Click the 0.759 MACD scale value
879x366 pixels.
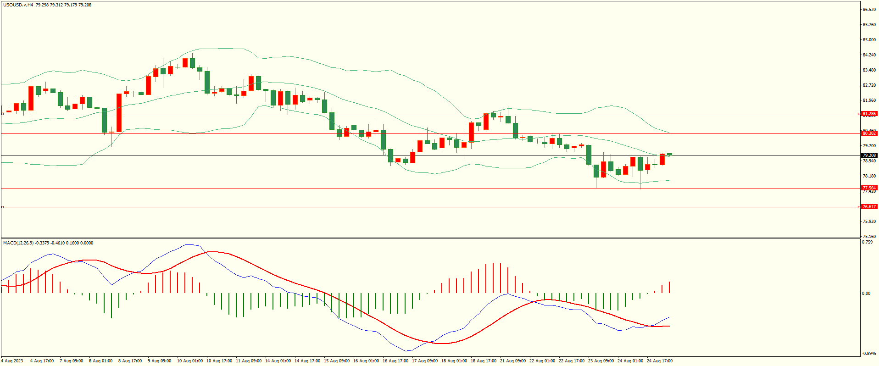tap(867, 242)
